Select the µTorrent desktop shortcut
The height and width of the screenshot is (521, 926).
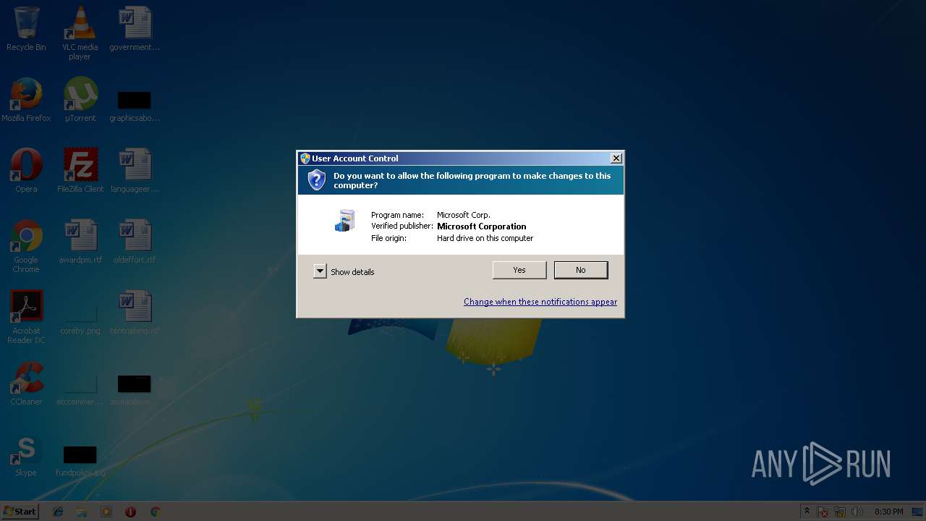point(80,100)
